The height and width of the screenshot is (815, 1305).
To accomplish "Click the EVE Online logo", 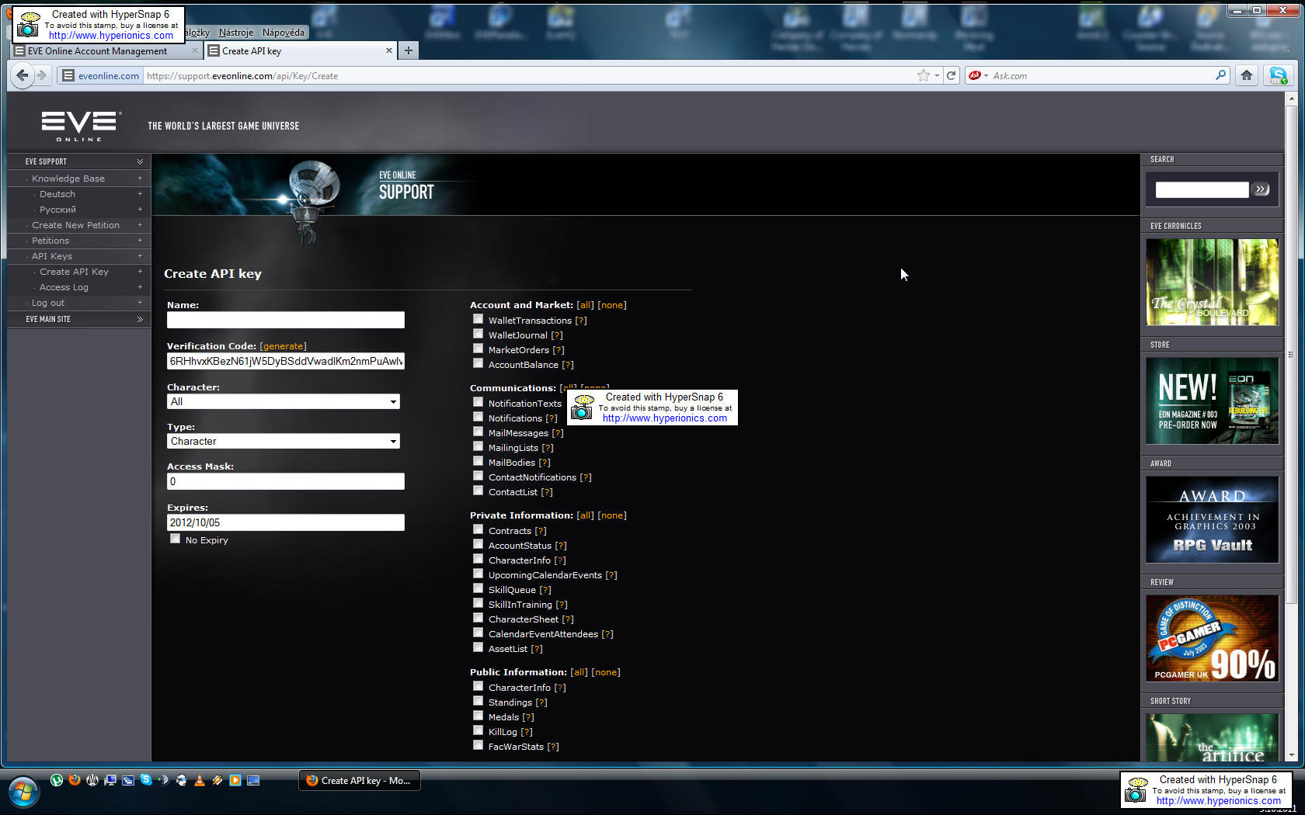I will pos(81,126).
